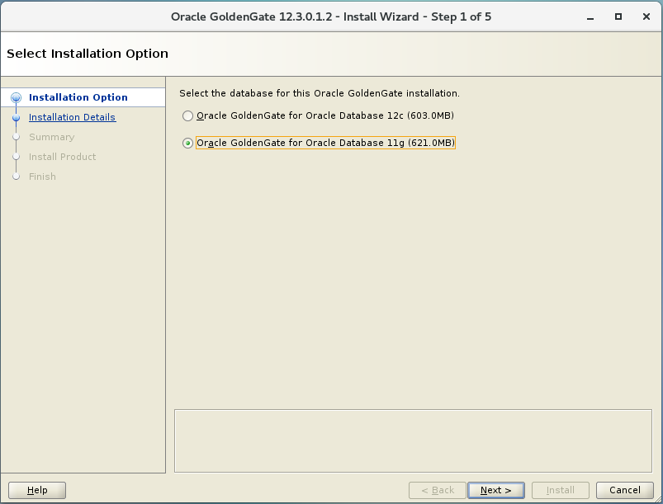Click the Finish step label in sidebar
The width and height of the screenshot is (663, 504).
click(42, 177)
